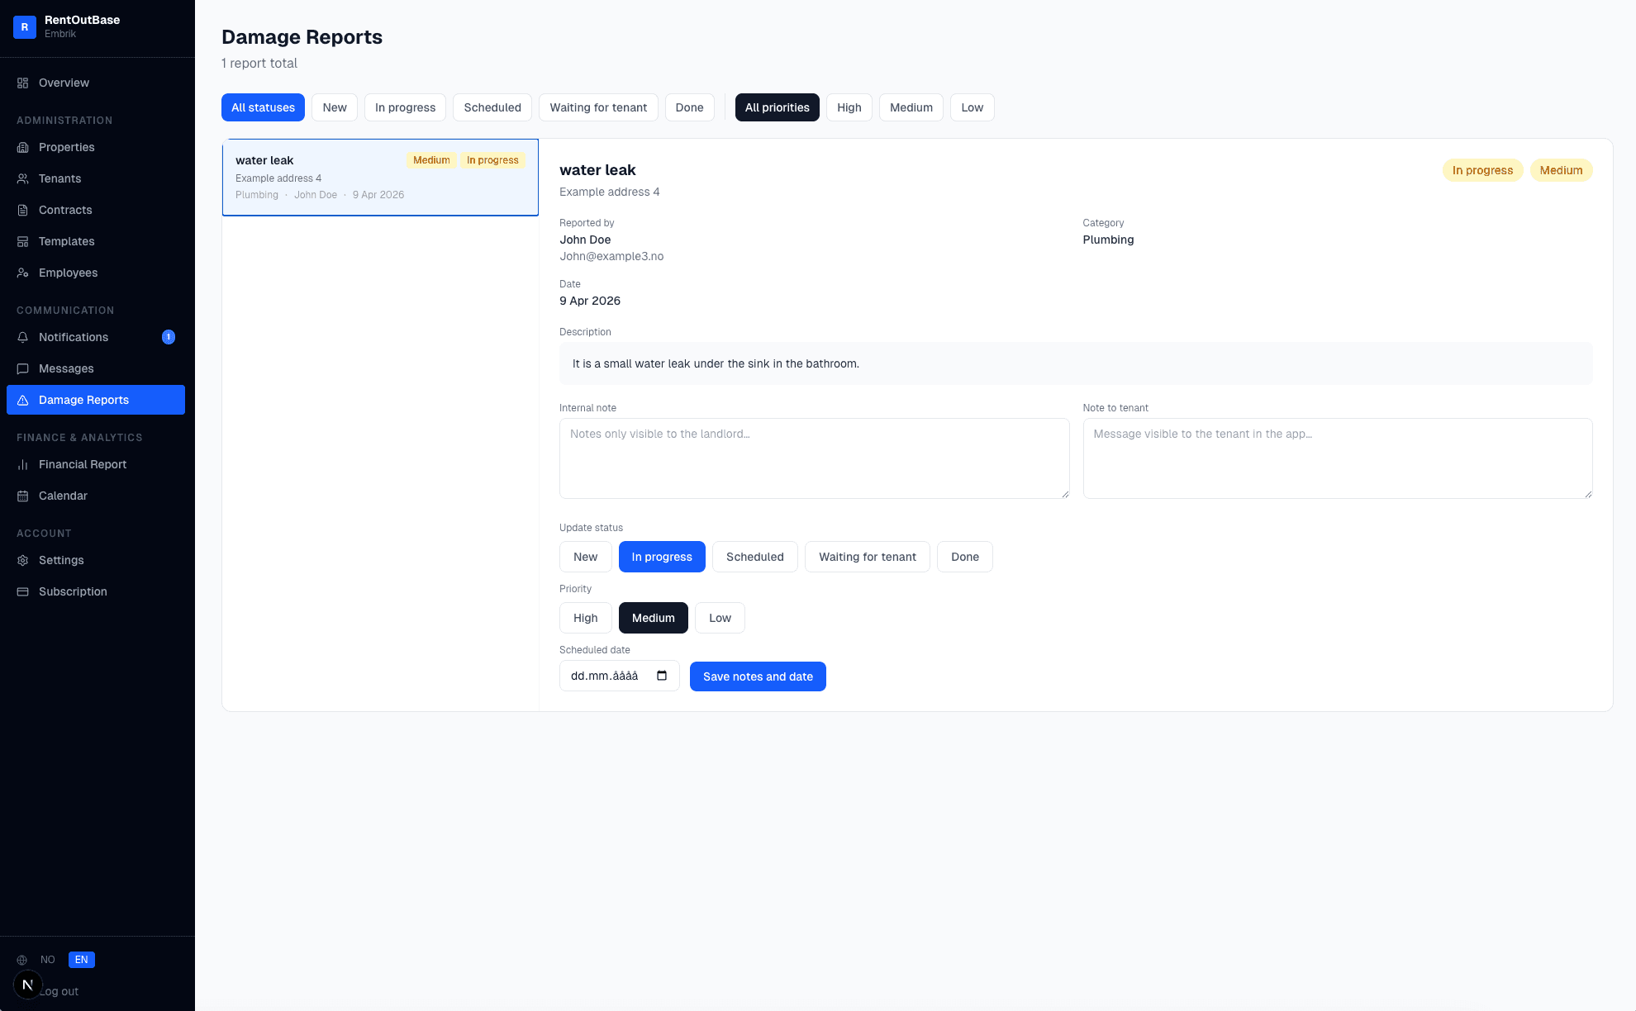1636x1011 pixels.
Task: Click the calendar picker icon in Scheduled date
Action: (662, 676)
